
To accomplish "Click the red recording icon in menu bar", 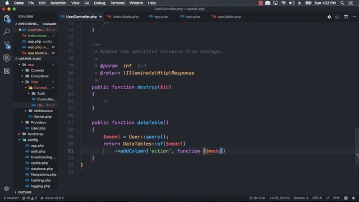I will pyautogui.click(x=260, y=3).
